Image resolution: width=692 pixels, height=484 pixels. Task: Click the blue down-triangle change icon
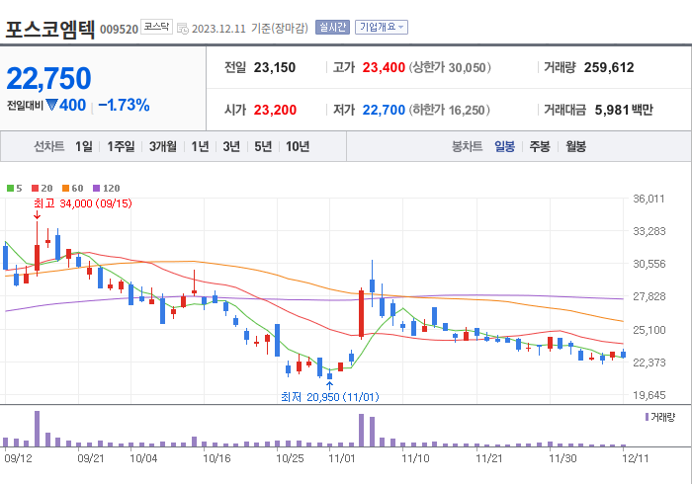51,105
